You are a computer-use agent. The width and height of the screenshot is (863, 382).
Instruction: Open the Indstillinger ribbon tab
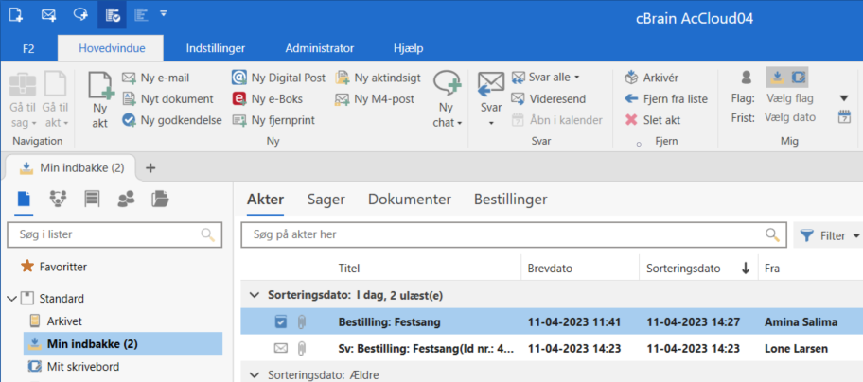pyautogui.click(x=216, y=48)
